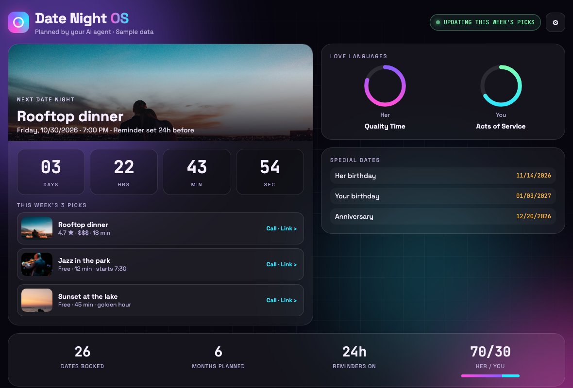
Task: Click the Sunset at the lake title
Action: tap(88, 296)
